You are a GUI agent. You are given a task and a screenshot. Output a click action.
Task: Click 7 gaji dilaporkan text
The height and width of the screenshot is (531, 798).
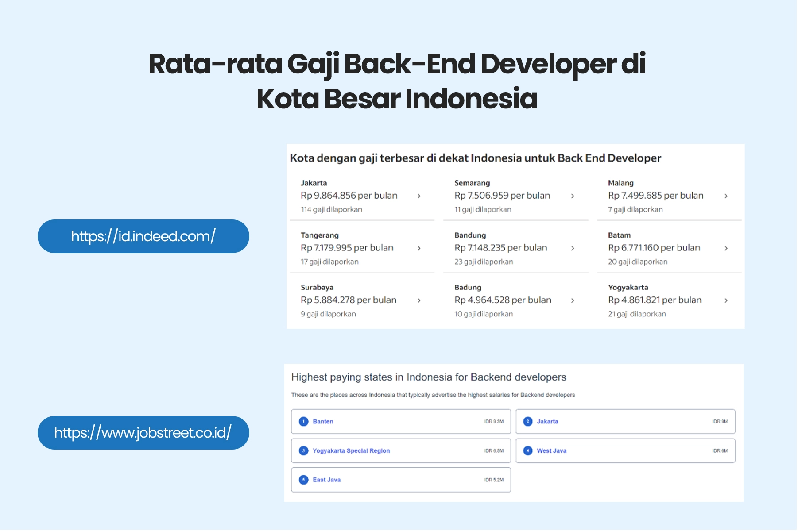click(x=635, y=209)
